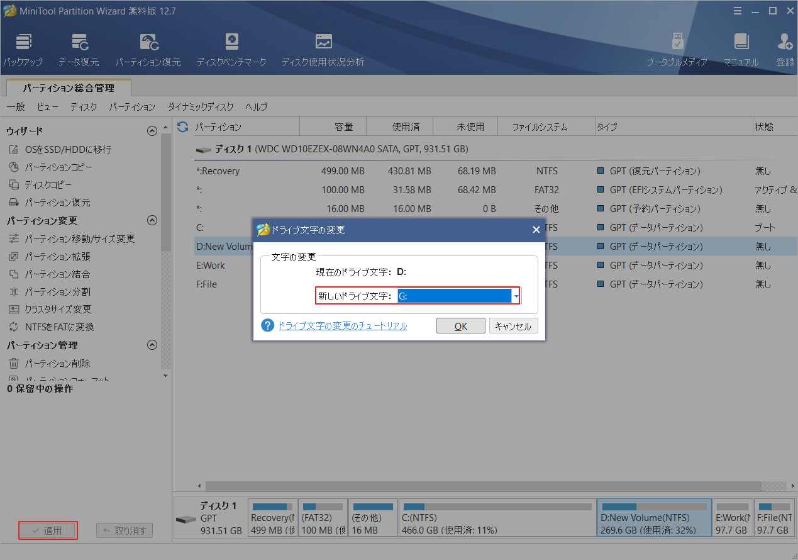Collapse the ウィザード section in sidebar

152,131
